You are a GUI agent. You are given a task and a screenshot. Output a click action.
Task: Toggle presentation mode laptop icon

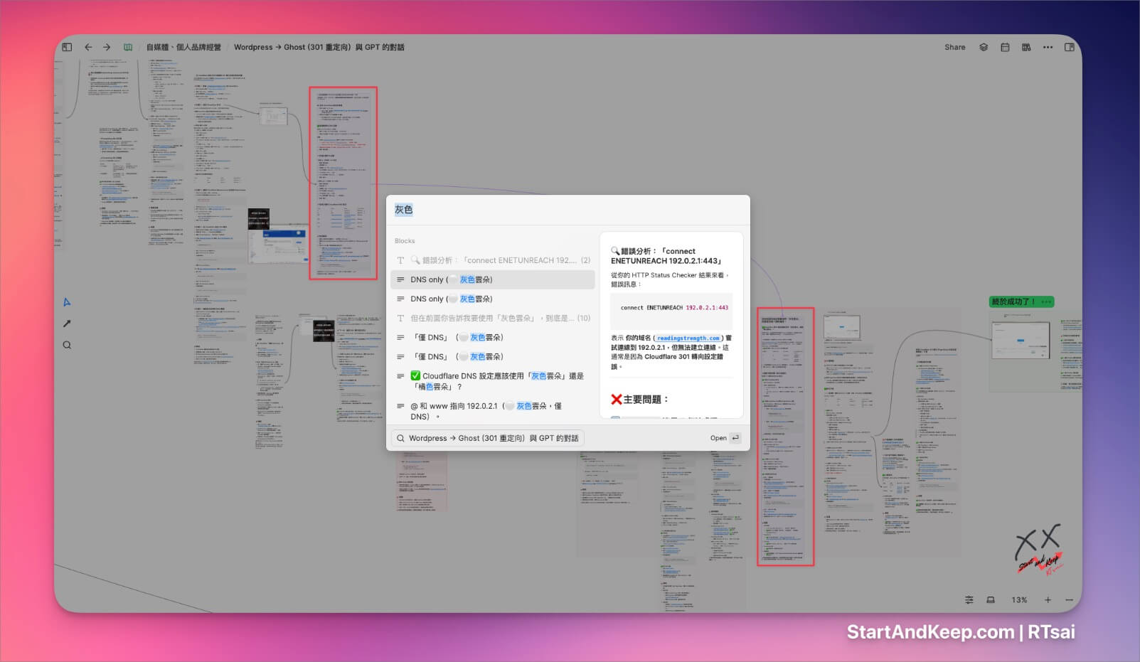tap(990, 599)
